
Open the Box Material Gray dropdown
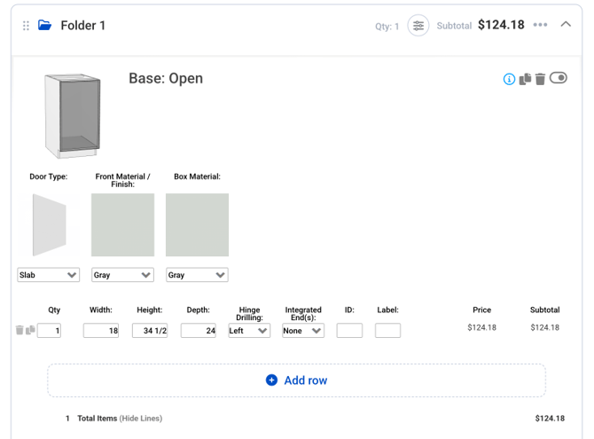click(x=197, y=275)
